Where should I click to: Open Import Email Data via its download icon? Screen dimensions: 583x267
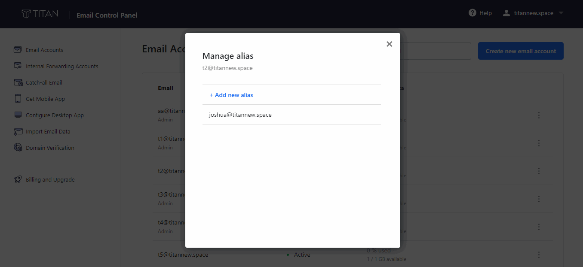point(18,131)
